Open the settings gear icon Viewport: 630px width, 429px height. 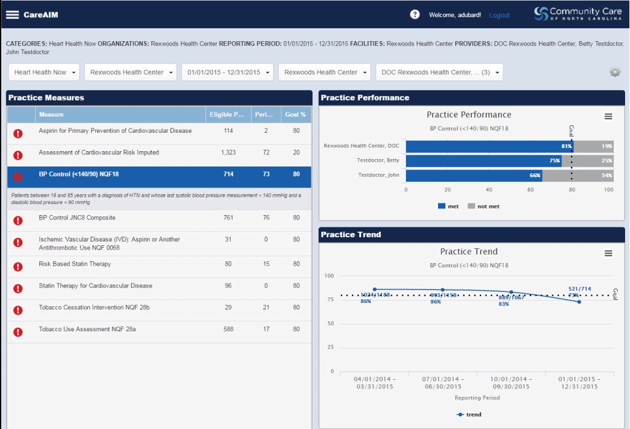pos(615,73)
